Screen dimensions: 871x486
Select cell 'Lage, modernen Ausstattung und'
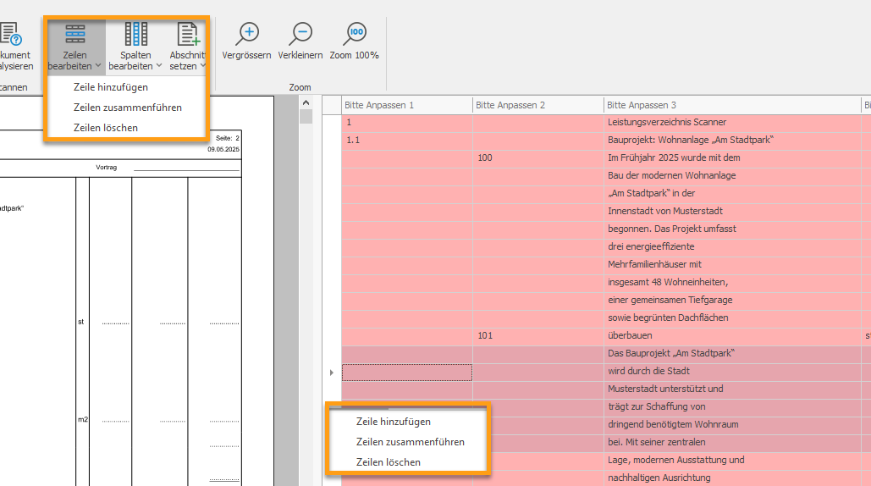(x=732, y=460)
